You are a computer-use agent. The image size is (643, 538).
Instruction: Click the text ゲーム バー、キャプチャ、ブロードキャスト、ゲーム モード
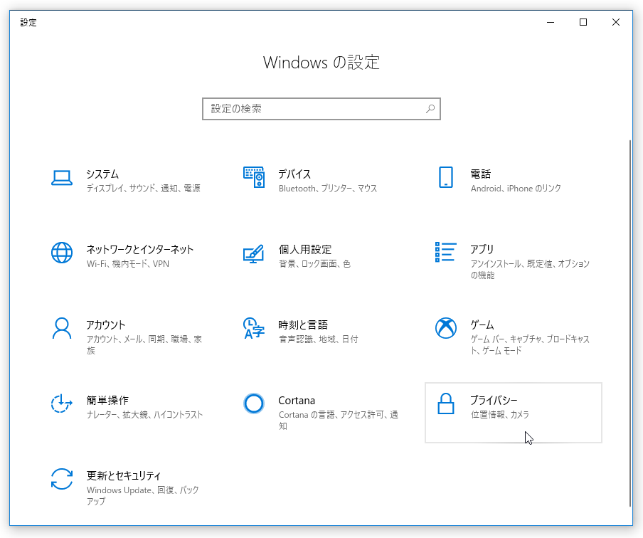tap(530, 344)
